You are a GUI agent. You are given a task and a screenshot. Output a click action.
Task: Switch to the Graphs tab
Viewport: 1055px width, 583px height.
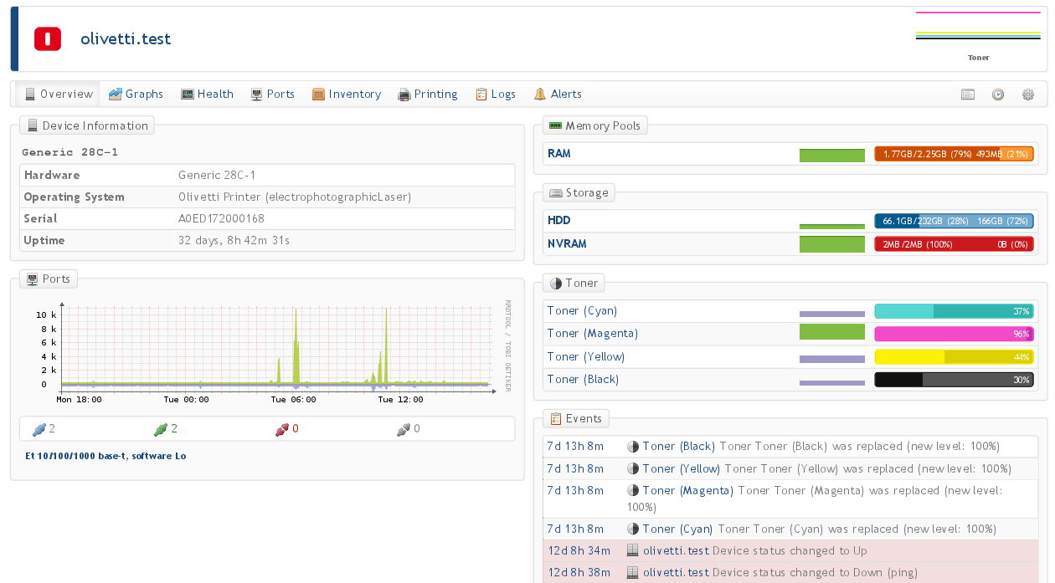pos(136,94)
